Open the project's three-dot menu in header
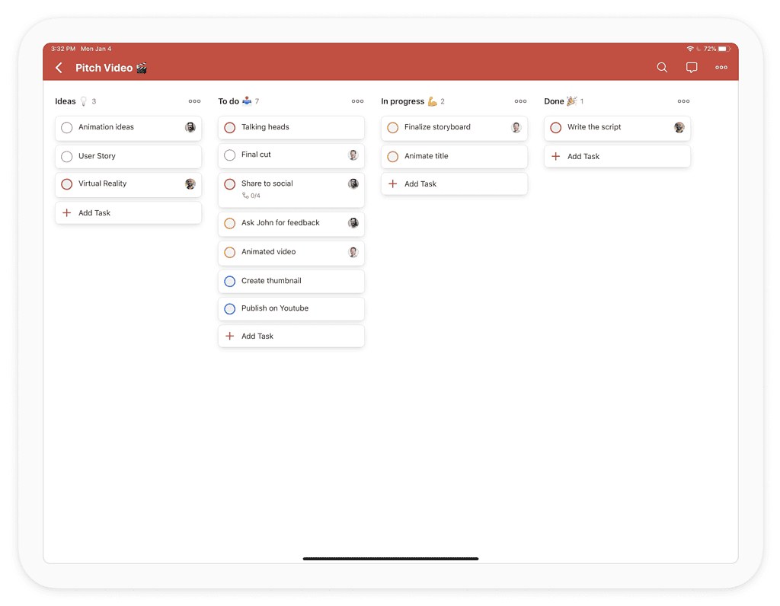Viewport: 780px width, 606px height. tap(721, 68)
